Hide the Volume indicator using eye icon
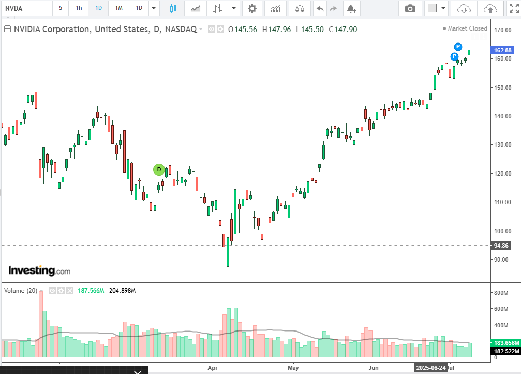 [52, 291]
